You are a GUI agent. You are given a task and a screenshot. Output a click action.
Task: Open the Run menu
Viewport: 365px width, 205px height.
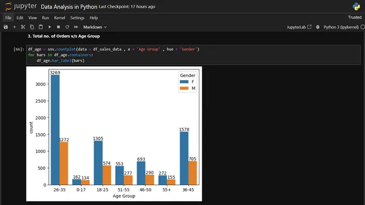(45, 18)
